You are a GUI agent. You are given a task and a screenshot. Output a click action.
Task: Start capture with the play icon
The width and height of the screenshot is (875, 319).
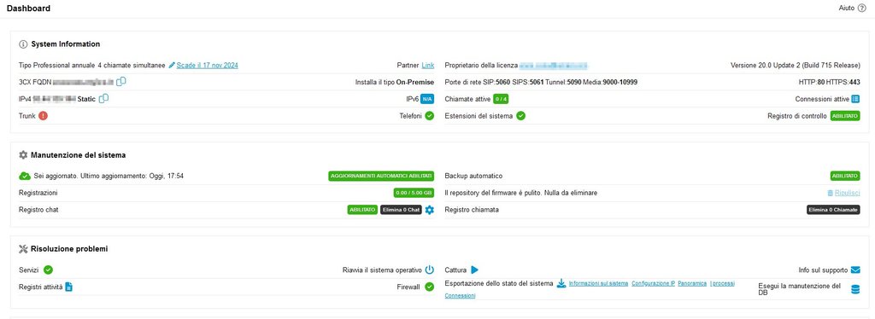pyautogui.click(x=474, y=270)
